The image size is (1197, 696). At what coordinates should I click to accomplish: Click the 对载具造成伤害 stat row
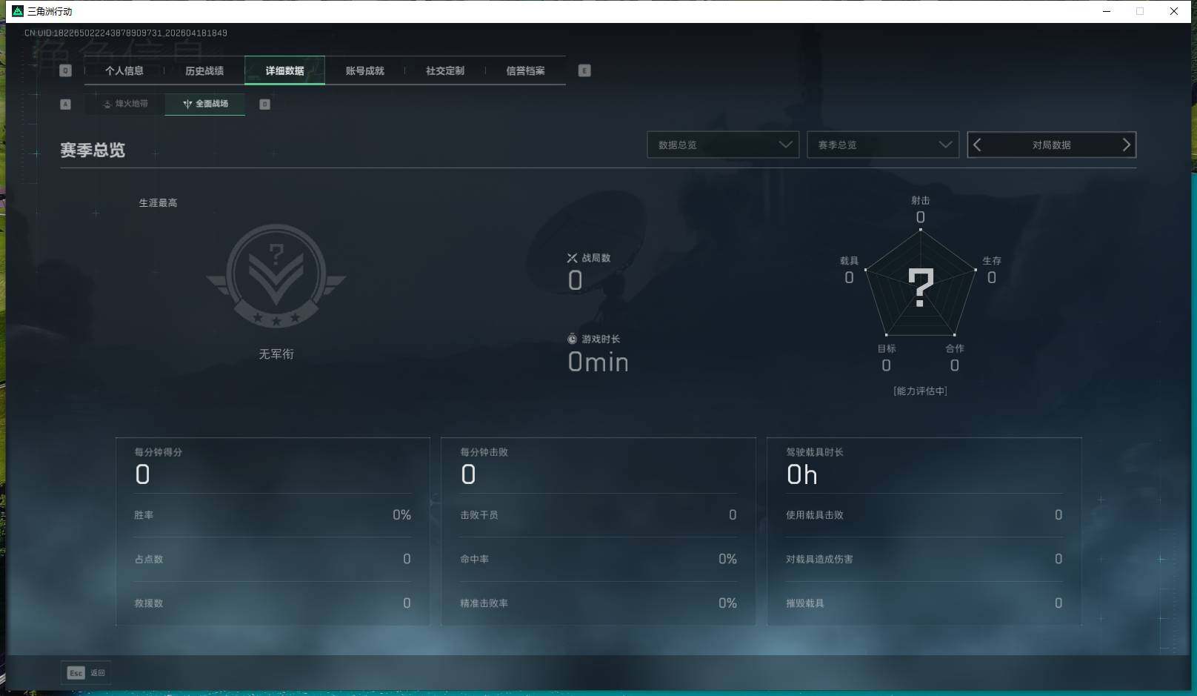point(924,559)
